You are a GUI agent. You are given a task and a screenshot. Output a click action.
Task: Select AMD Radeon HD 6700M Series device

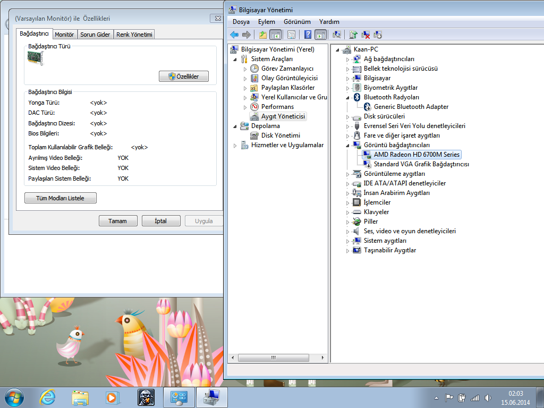416,155
